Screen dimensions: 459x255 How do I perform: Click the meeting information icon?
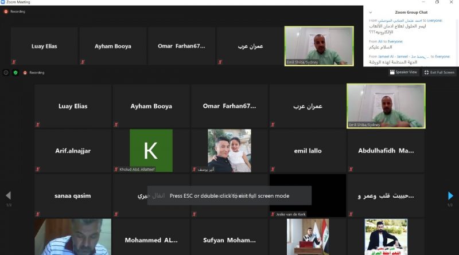(x=6, y=73)
